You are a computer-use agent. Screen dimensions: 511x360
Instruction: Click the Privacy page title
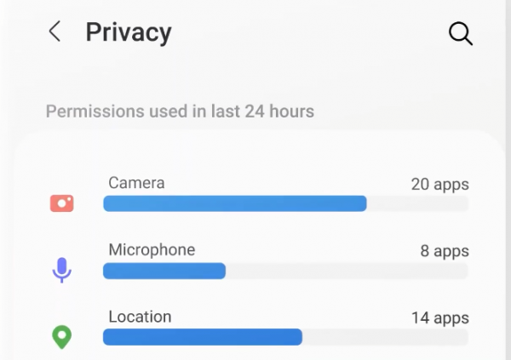[x=129, y=32]
